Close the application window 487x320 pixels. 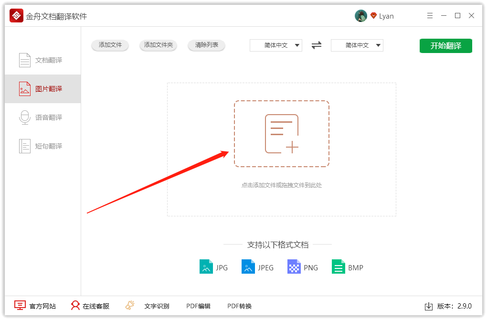point(471,16)
